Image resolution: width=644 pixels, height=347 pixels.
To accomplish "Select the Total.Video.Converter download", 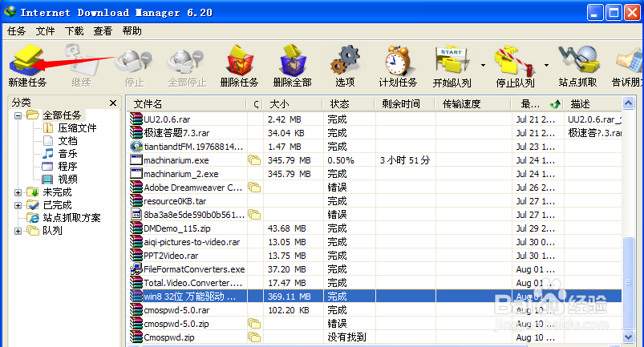I will coord(375,283).
